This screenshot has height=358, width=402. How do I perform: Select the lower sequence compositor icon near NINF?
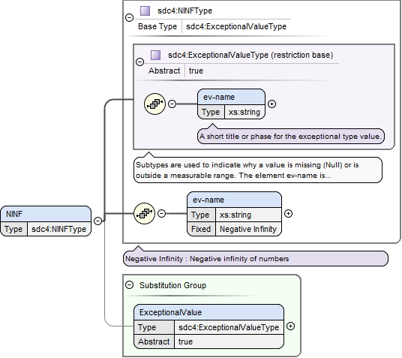(144, 213)
